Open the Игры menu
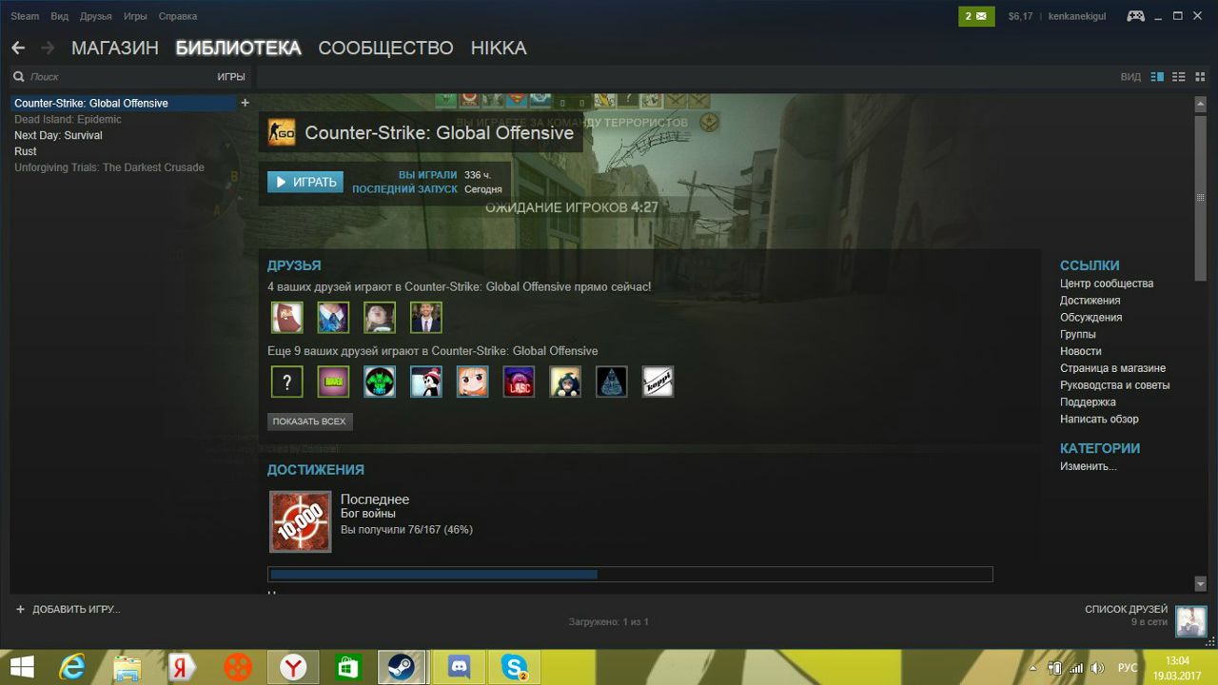The width and height of the screenshot is (1218, 685). 135,16
